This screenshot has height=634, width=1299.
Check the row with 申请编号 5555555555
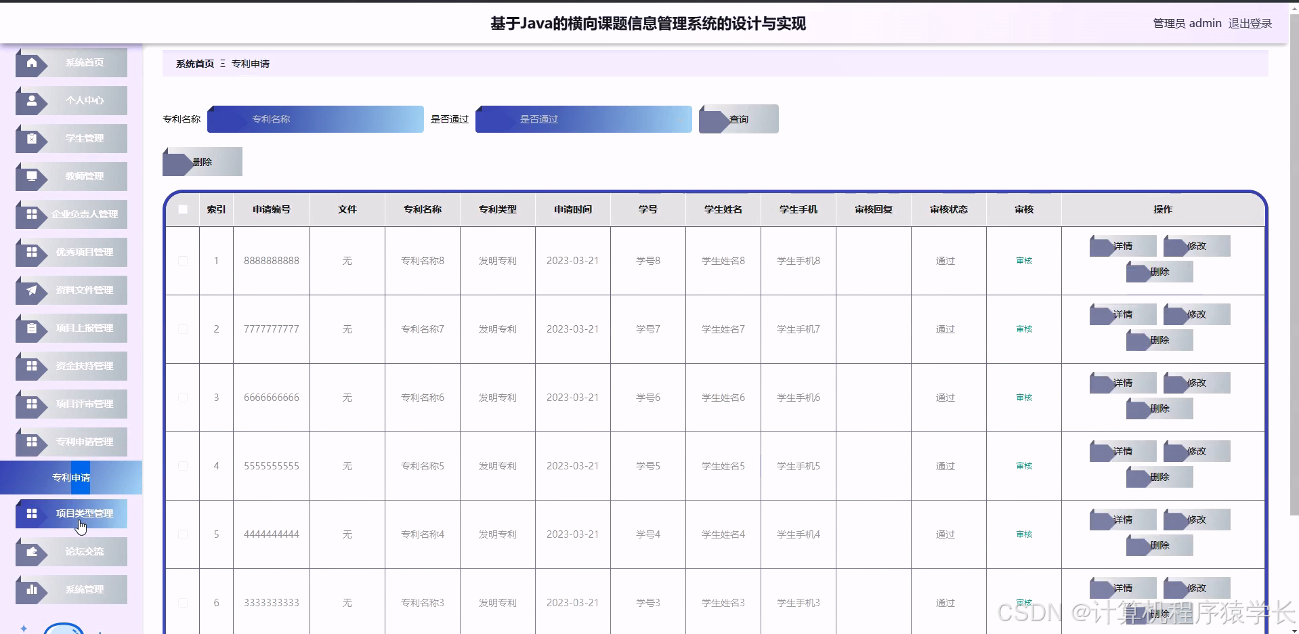click(x=183, y=466)
